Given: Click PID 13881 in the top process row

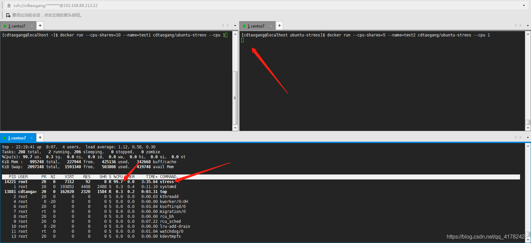Looking at the screenshot, I should click(10, 192).
